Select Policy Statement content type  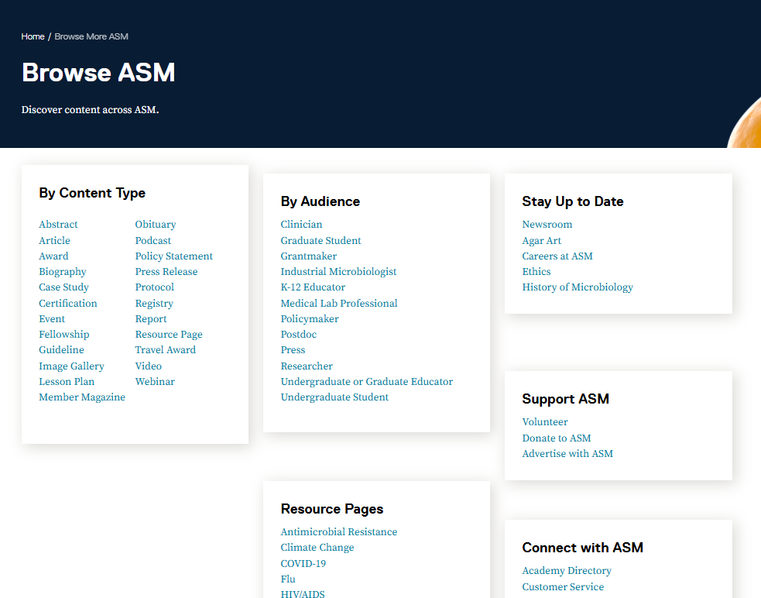(173, 256)
